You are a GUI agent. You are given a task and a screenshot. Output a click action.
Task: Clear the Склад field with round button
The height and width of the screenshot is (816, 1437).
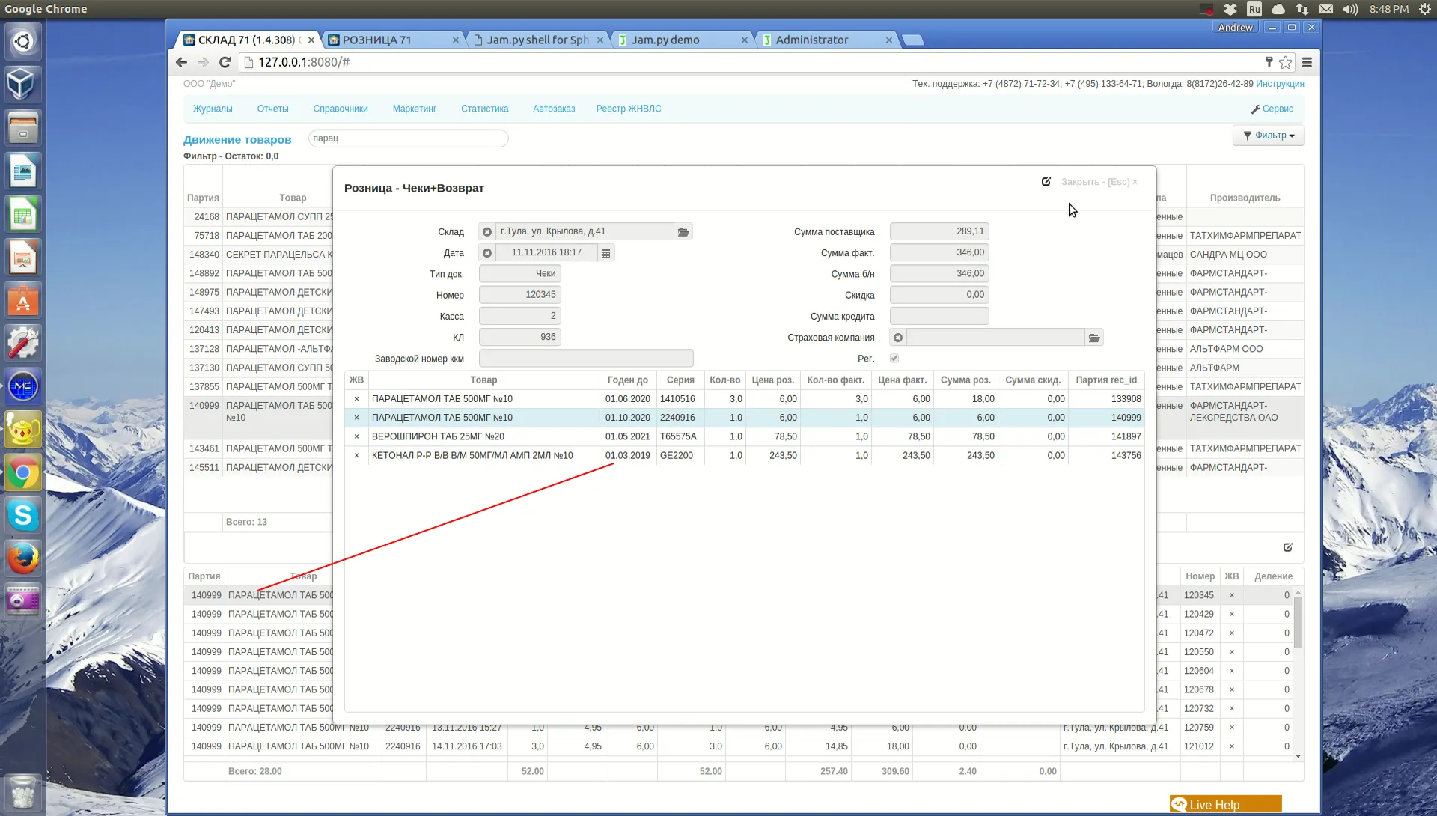coord(487,232)
